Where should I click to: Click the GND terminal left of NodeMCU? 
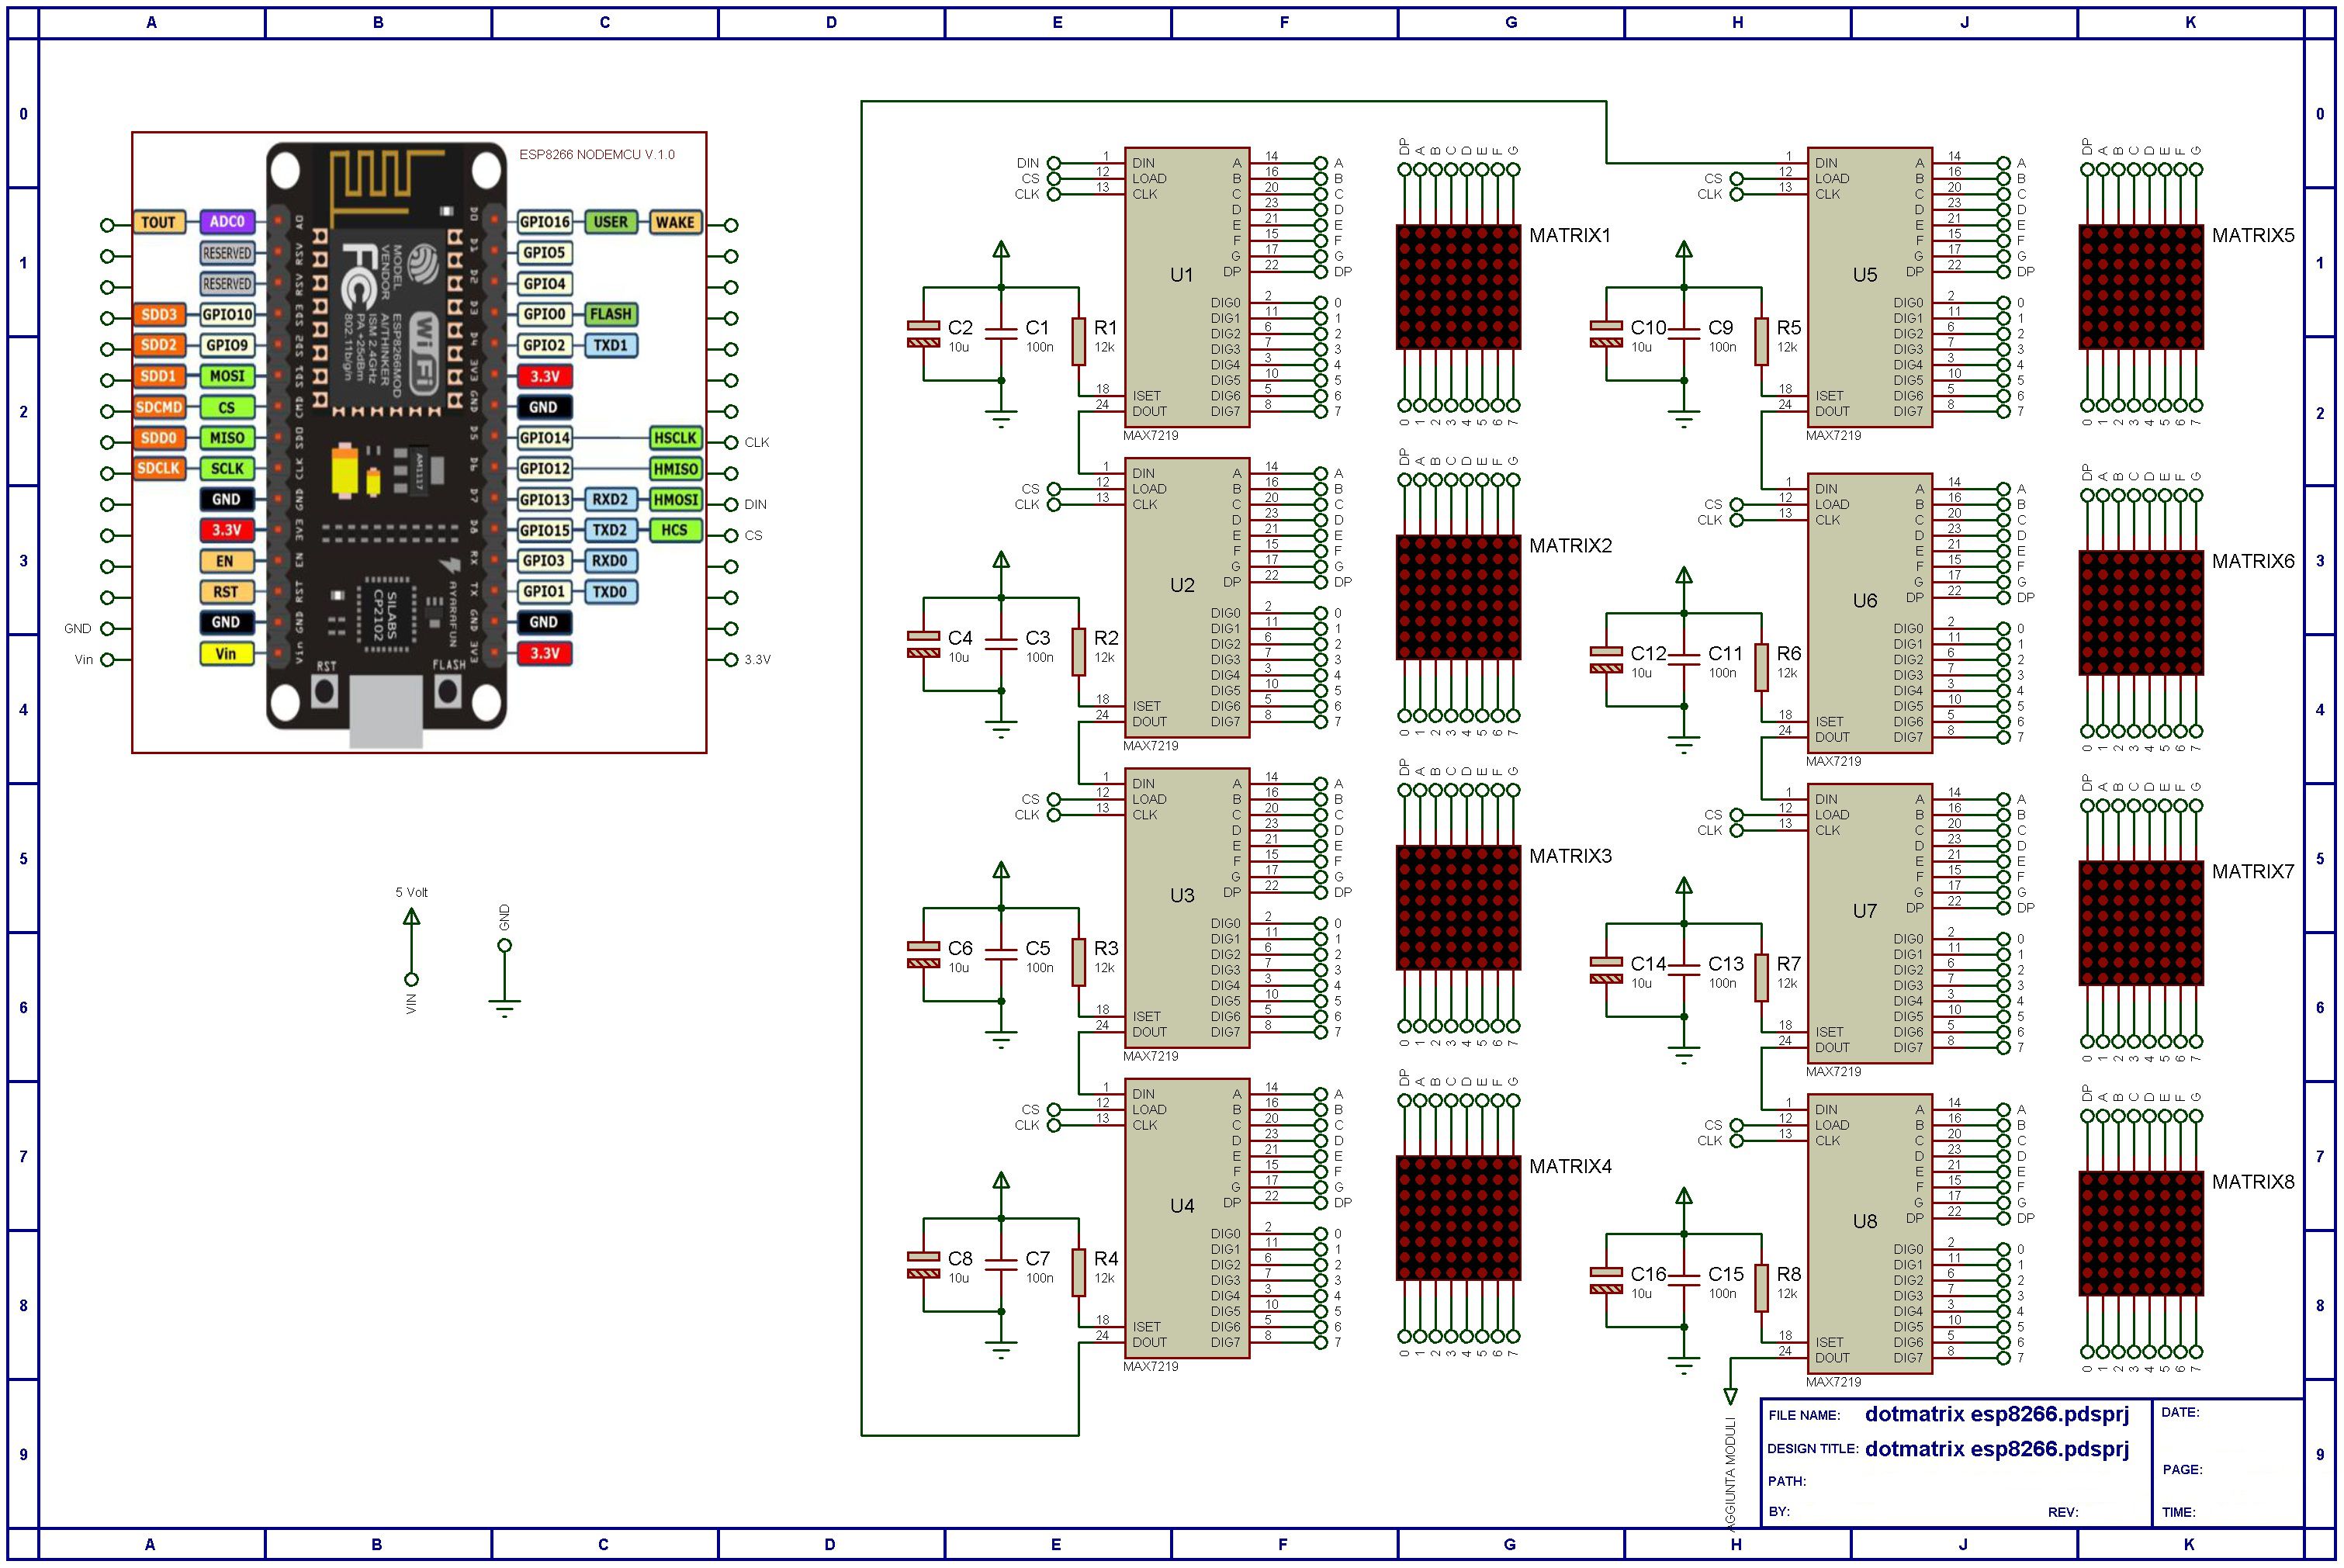[x=107, y=628]
